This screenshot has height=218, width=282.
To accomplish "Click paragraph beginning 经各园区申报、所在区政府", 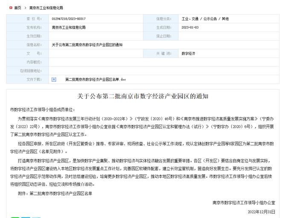I will tap(142, 147).
